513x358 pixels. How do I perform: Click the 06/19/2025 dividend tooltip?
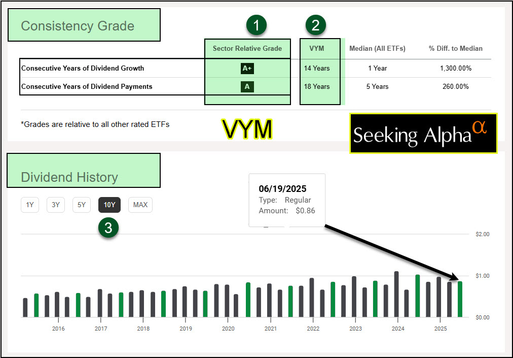pyautogui.click(x=287, y=200)
